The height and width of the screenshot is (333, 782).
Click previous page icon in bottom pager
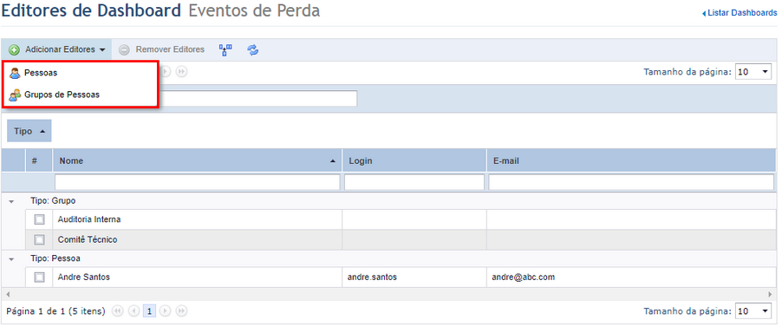pos(134,311)
